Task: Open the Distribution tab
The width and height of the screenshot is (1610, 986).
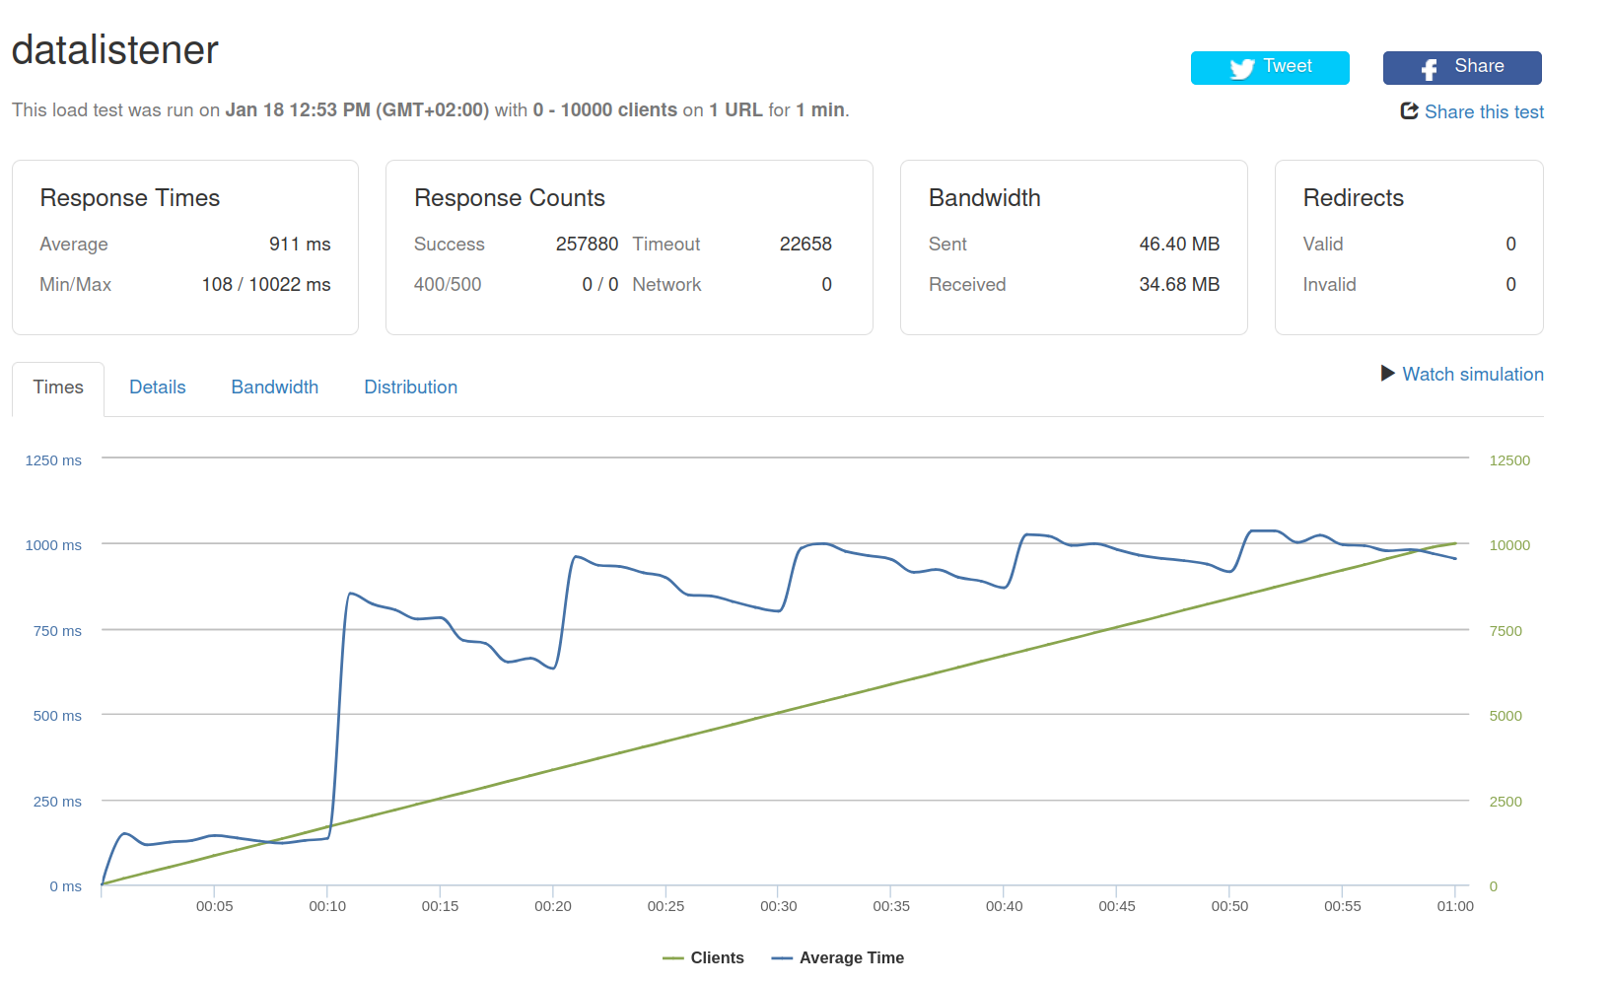Action: tap(411, 387)
